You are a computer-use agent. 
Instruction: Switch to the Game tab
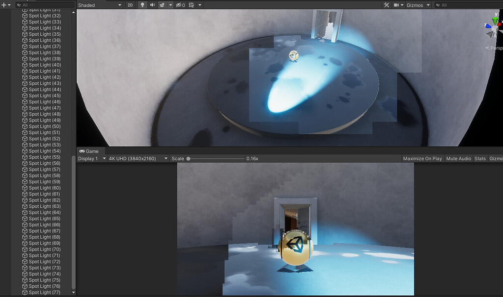89,151
